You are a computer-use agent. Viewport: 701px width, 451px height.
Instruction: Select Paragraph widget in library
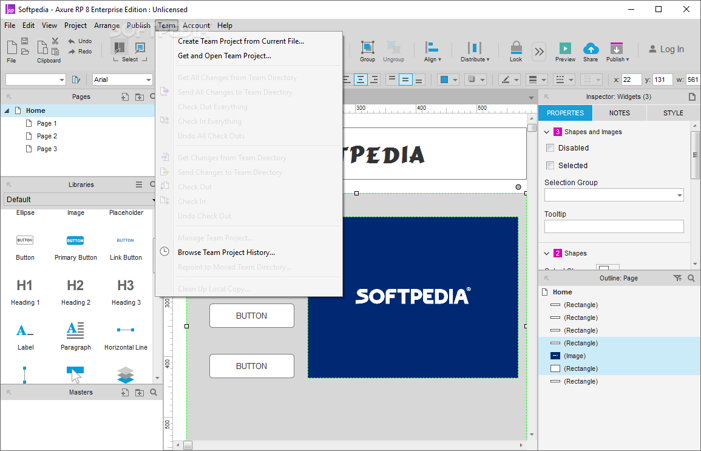pos(75,336)
